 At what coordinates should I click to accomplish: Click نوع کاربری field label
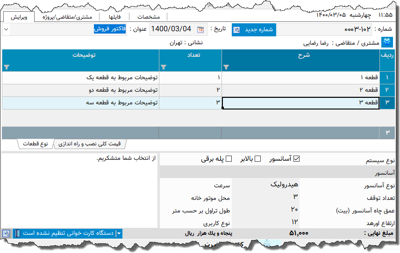[x=216, y=223]
